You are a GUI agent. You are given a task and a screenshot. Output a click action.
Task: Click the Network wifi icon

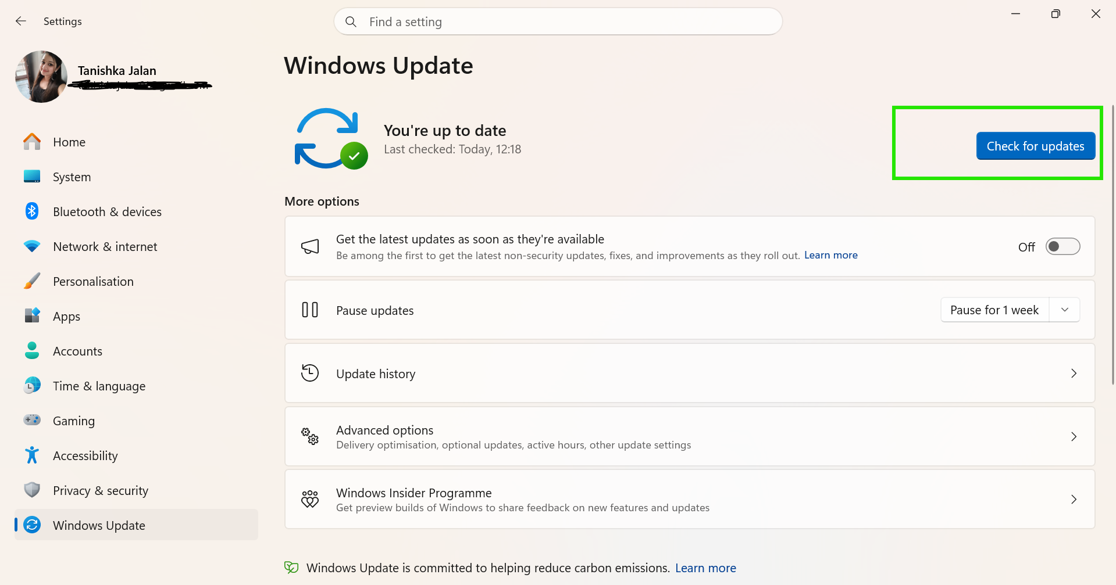pos(32,246)
